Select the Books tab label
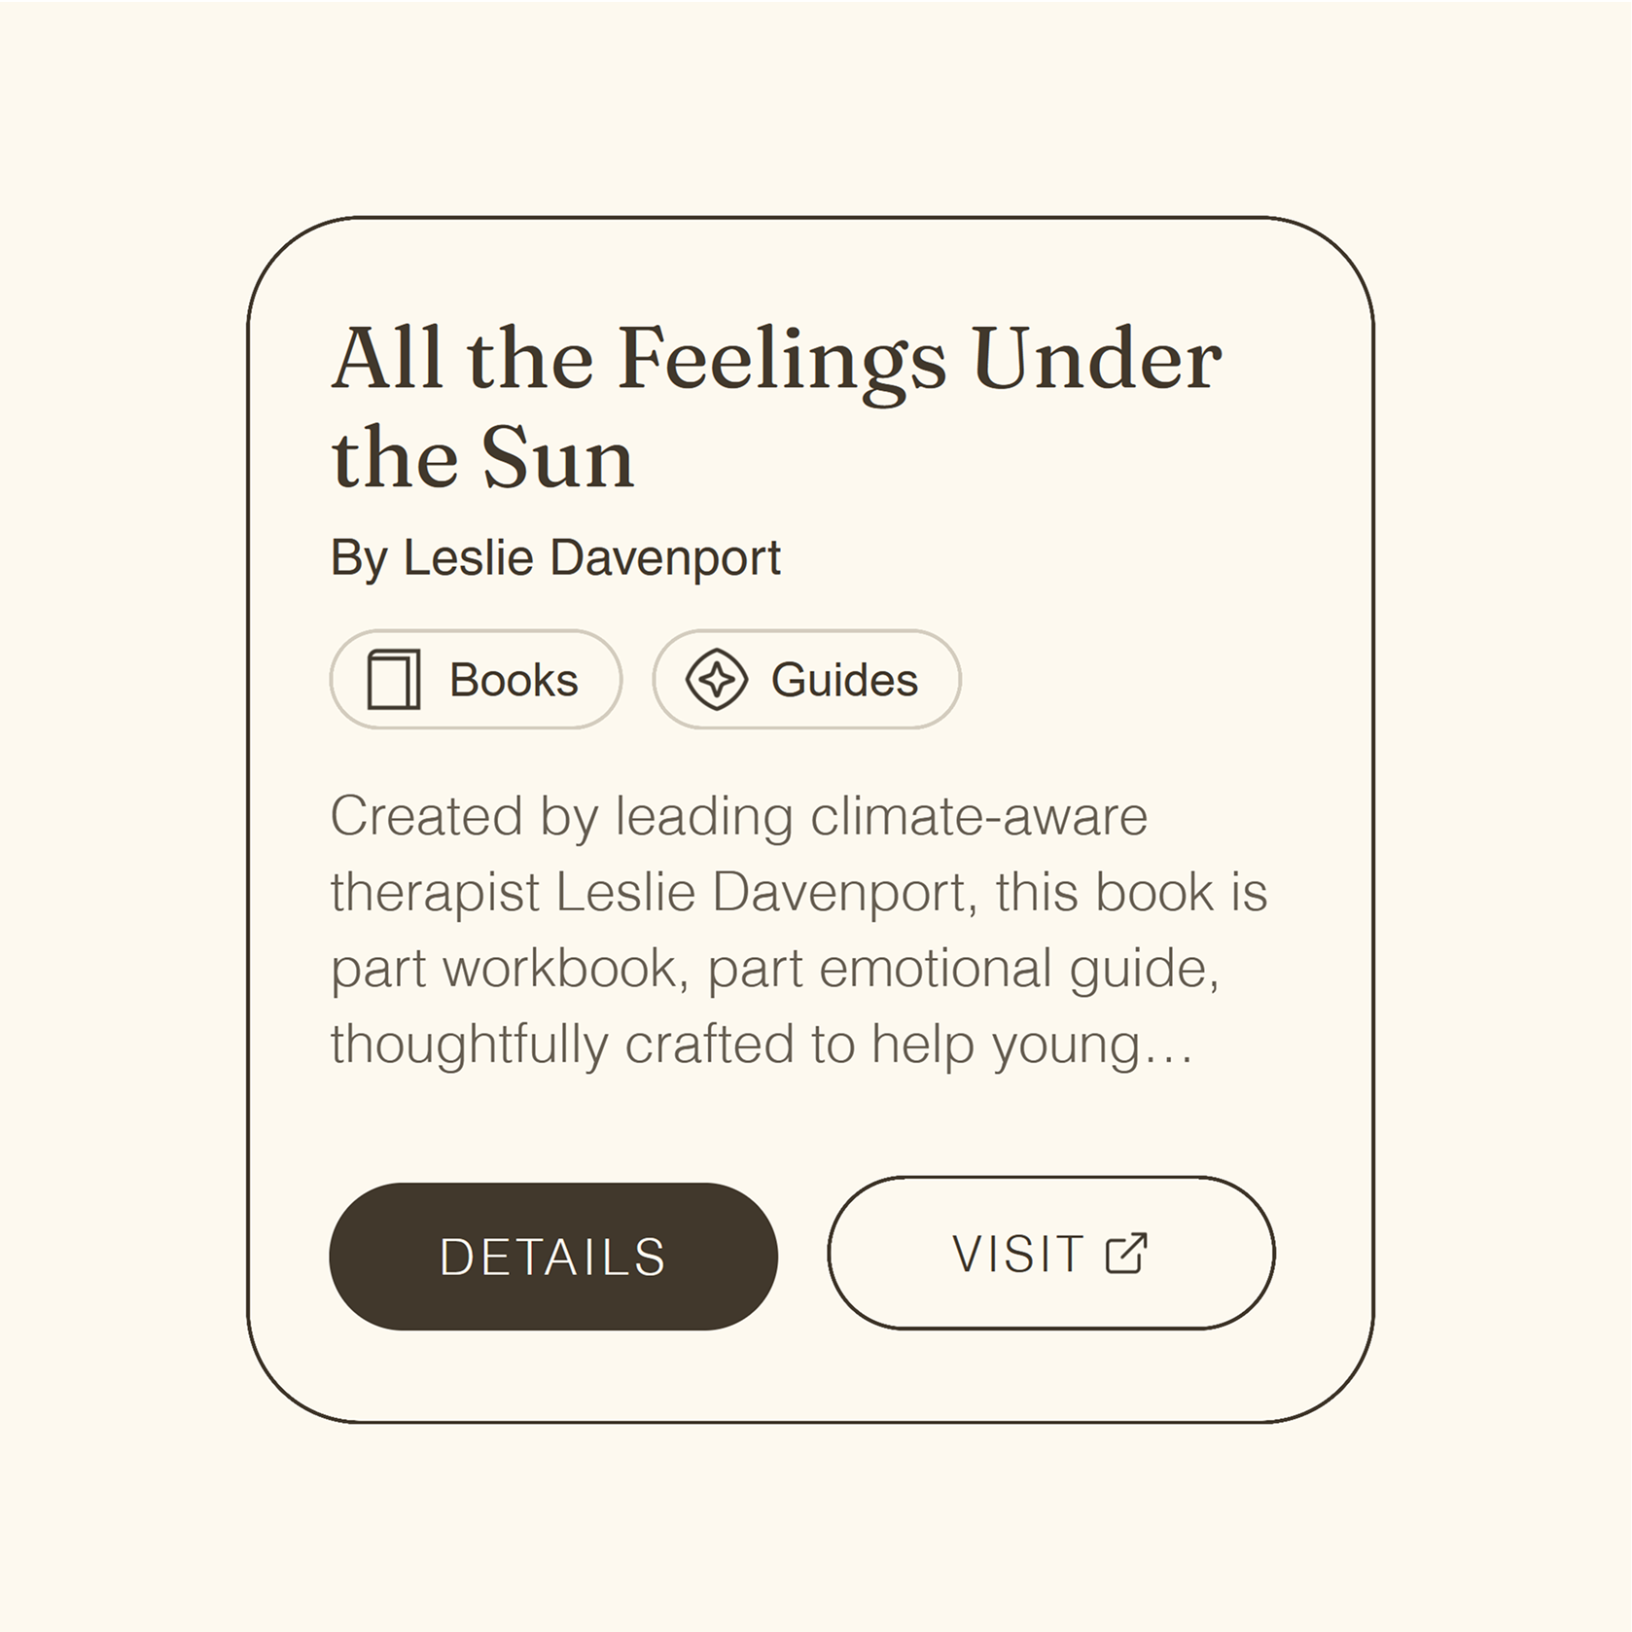The width and height of the screenshot is (1632, 1632). [513, 680]
